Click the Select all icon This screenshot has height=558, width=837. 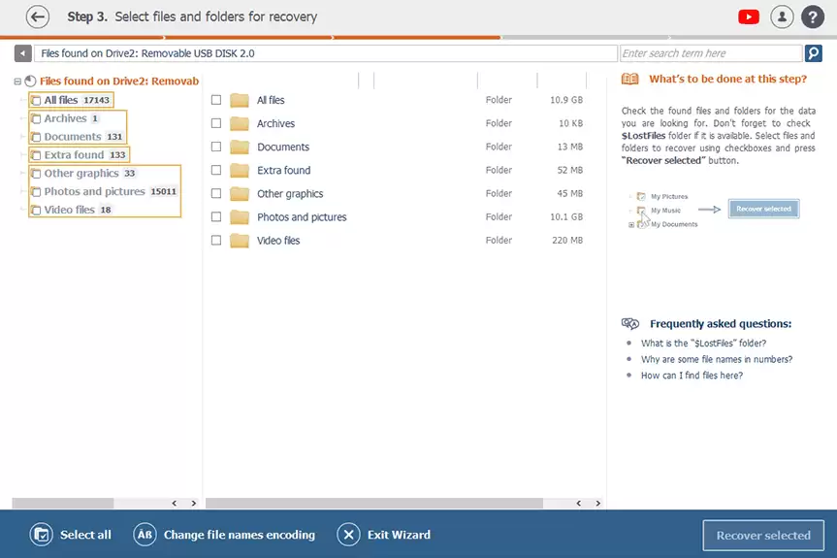tap(41, 535)
